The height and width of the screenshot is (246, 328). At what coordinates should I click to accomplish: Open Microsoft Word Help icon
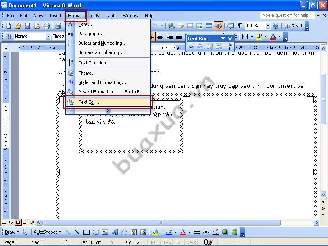click(276, 26)
